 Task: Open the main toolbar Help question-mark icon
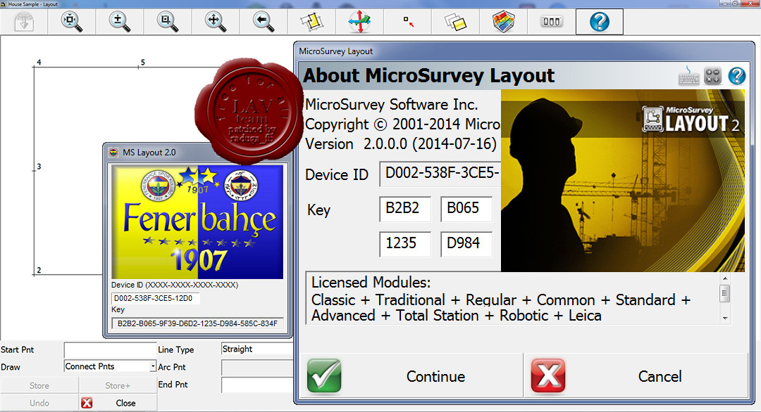600,22
